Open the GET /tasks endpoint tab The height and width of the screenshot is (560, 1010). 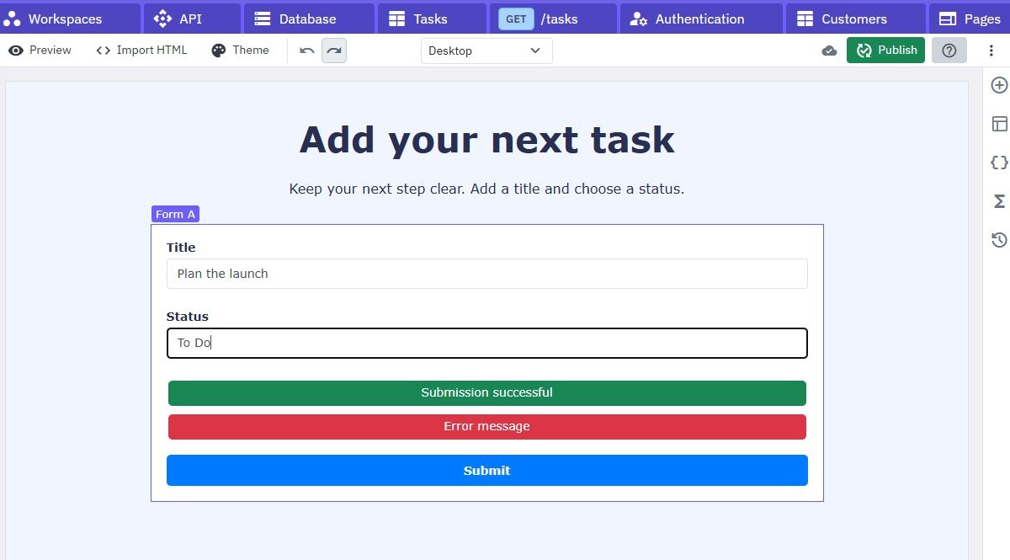[x=553, y=19]
